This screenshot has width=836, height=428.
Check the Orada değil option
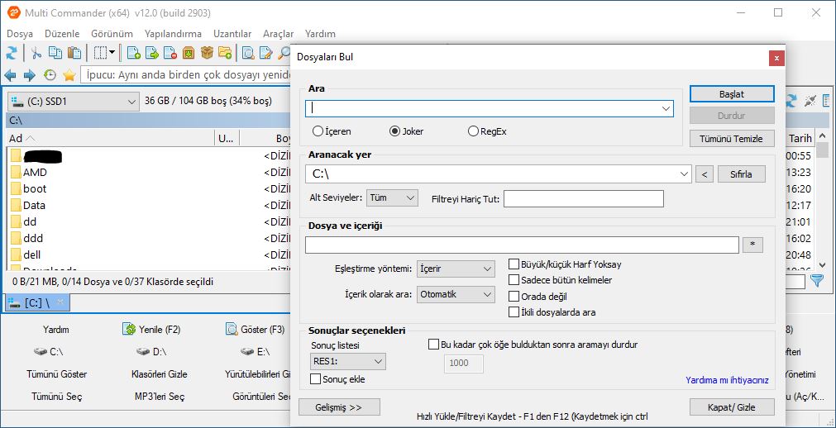(x=514, y=297)
